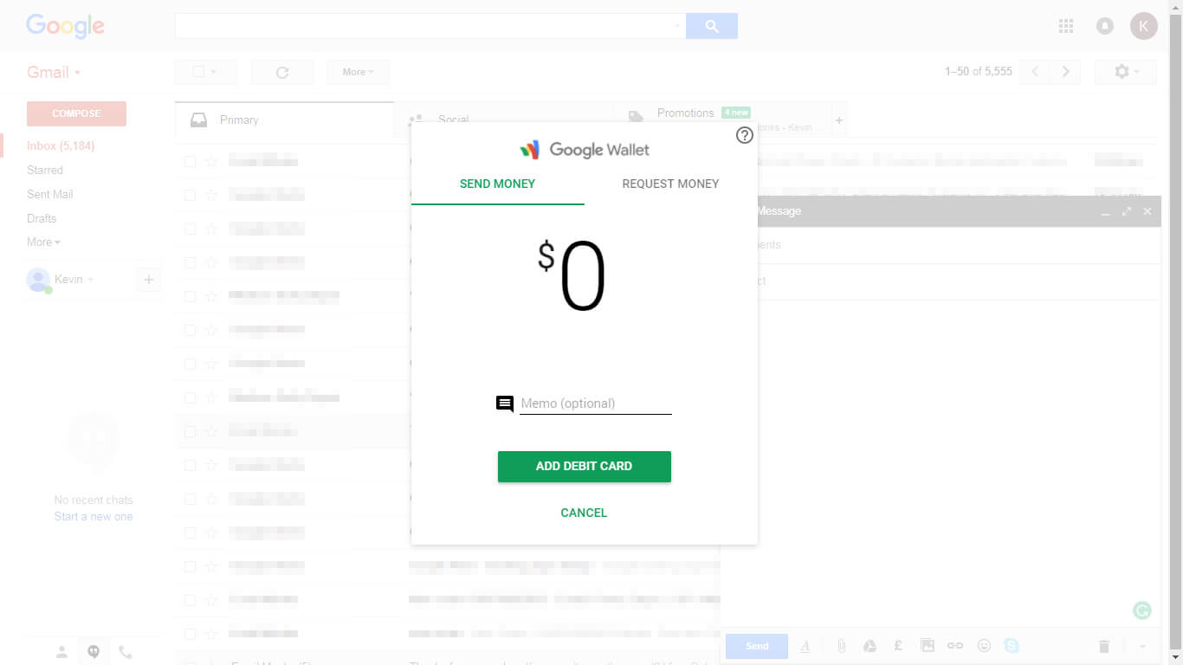Open the Google apps grid launcher
The width and height of the screenshot is (1183, 665).
click(x=1066, y=26)
